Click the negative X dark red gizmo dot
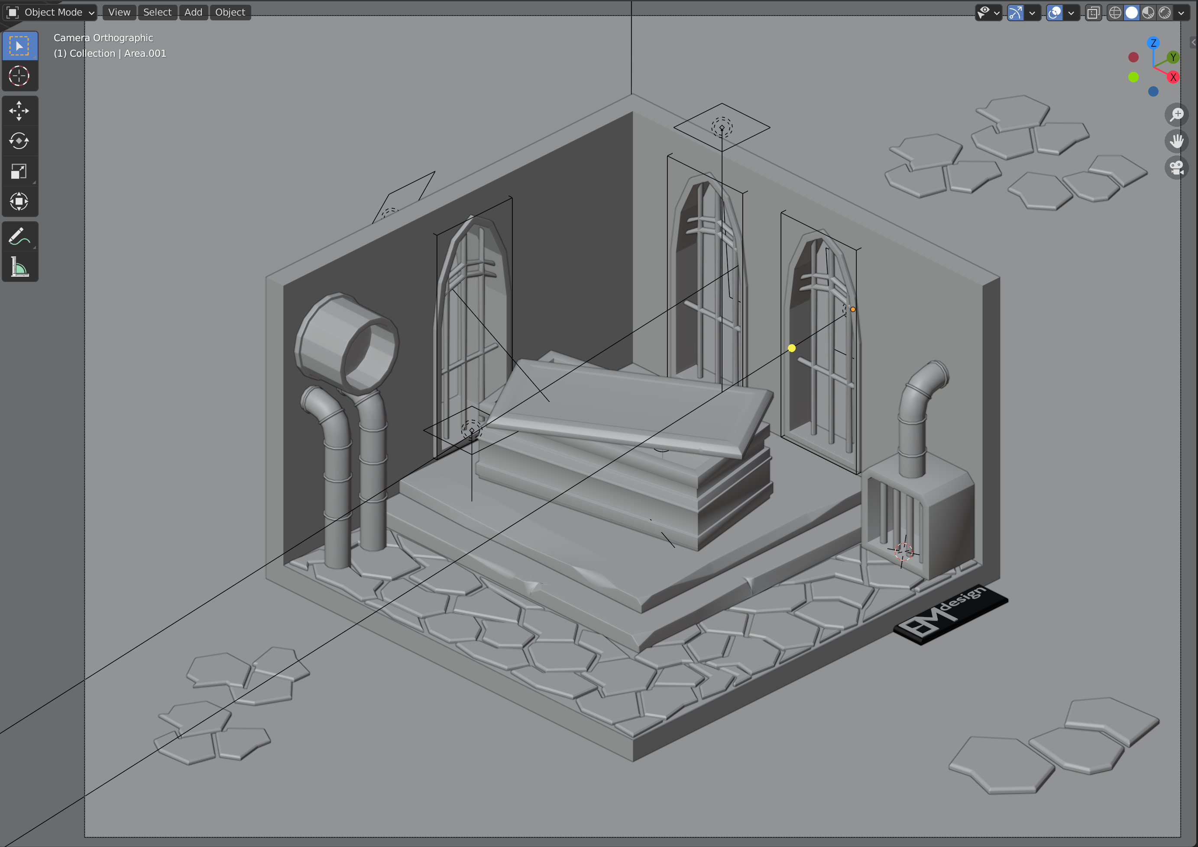This screenshot has height=847, width=1198. click(1133, 57)
